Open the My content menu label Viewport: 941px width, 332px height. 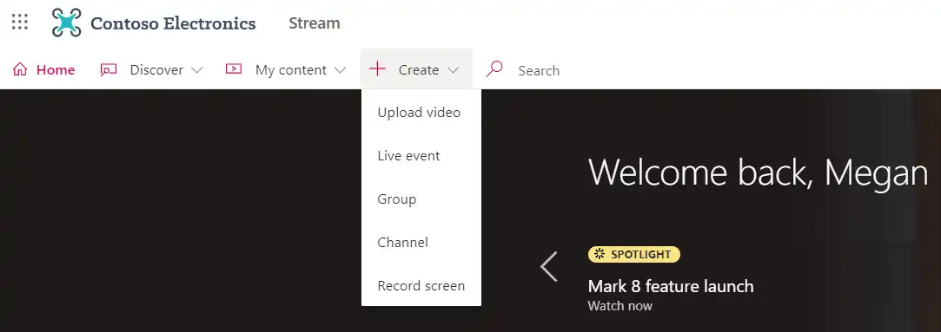click(291, 70)
